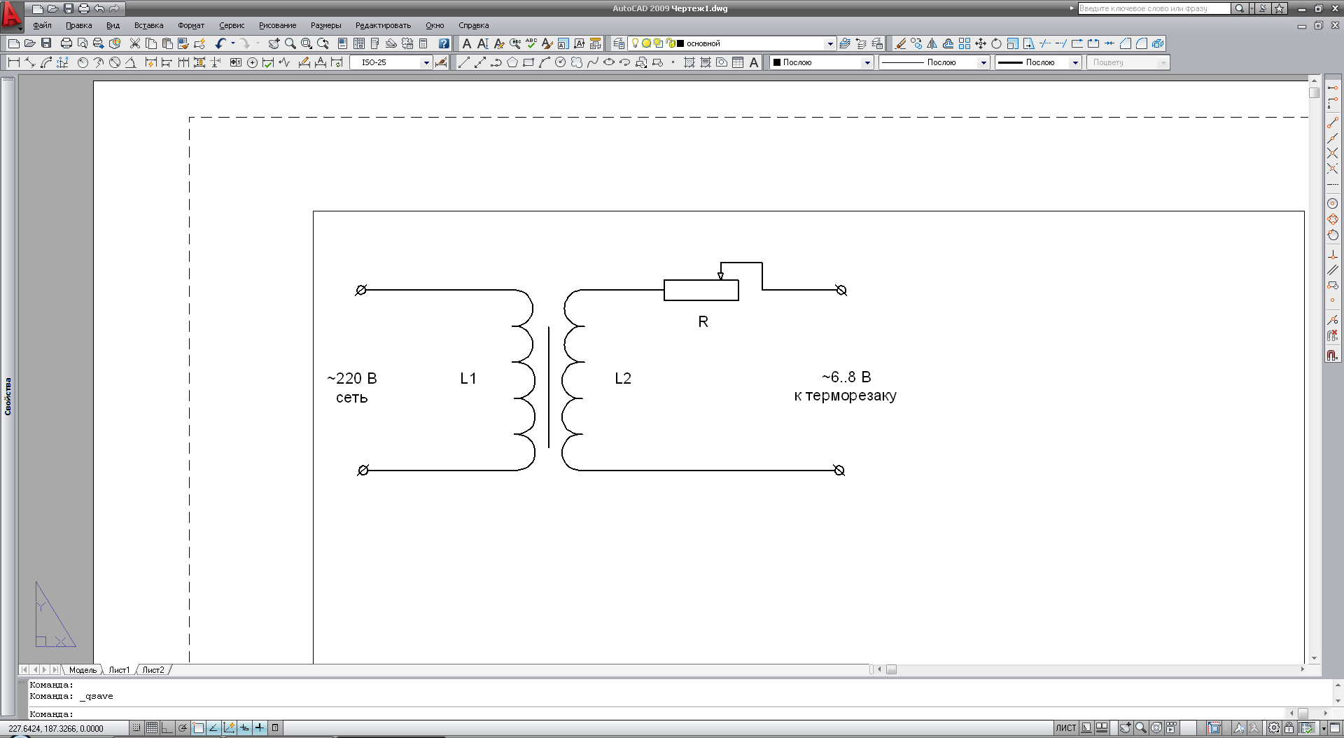Select the Array tool

965,43
